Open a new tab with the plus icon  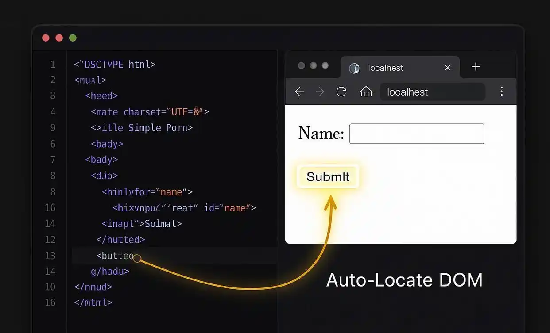coord(476,67)
